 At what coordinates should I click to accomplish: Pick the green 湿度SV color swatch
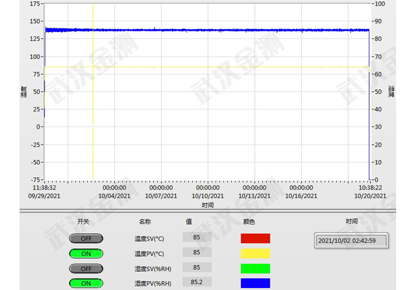pyautogui.click(x=255, y=269)
